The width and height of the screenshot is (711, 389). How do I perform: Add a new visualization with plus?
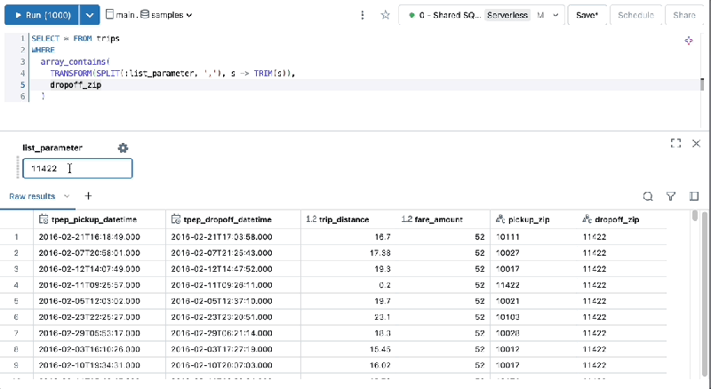point(88,196)
